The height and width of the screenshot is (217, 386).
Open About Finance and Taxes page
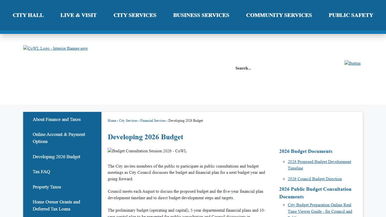click(x=57, y=120)
